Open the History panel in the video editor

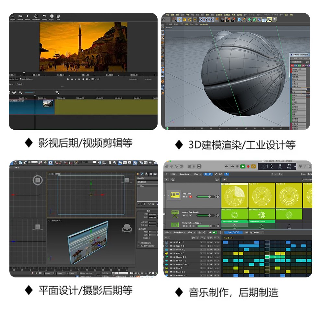(x=44, y=17)
